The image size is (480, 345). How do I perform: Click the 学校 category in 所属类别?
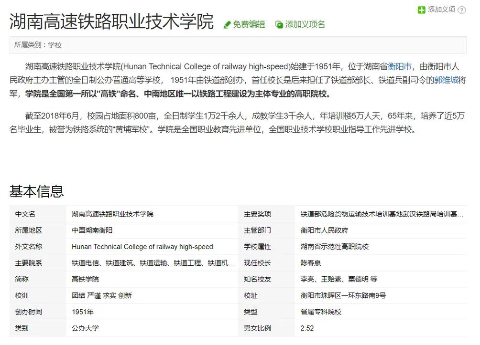pyautogui.click(x=55, y=45)
